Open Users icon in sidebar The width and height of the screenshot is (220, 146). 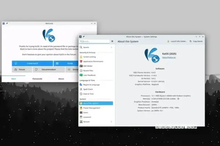pos(81,112)
